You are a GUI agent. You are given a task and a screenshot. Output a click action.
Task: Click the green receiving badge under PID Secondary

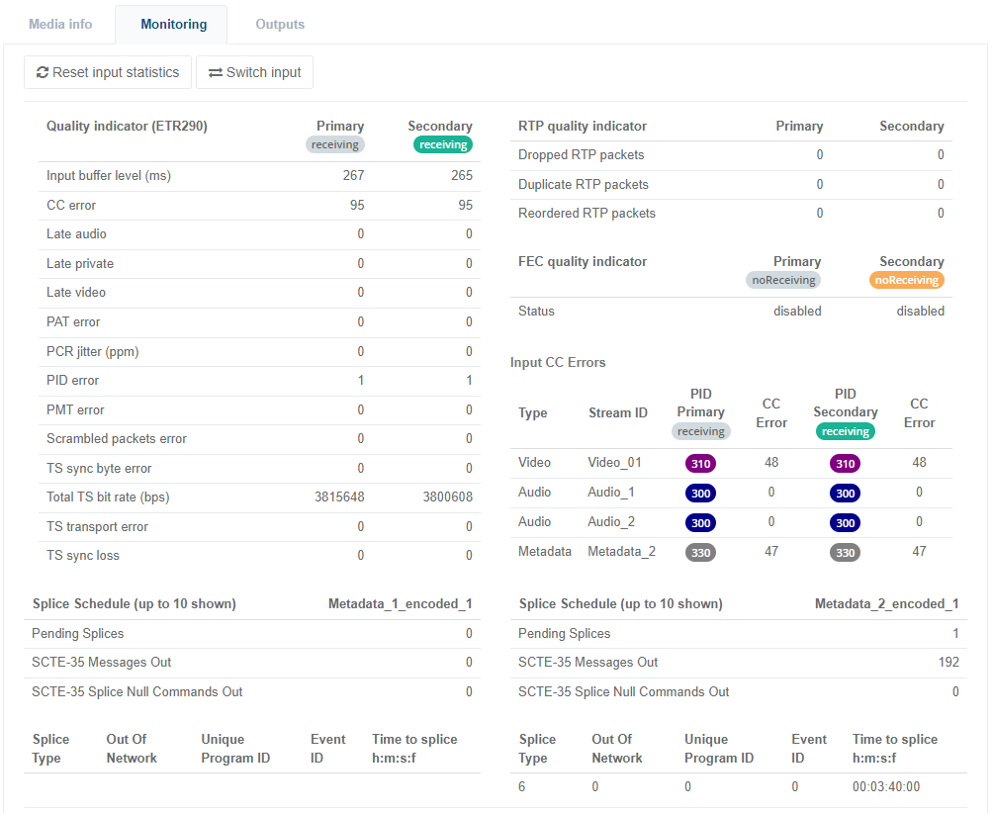(845, 431)
